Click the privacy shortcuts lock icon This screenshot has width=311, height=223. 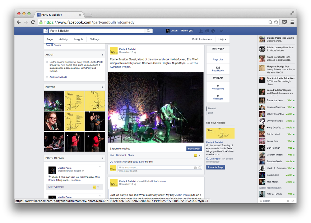222,31
